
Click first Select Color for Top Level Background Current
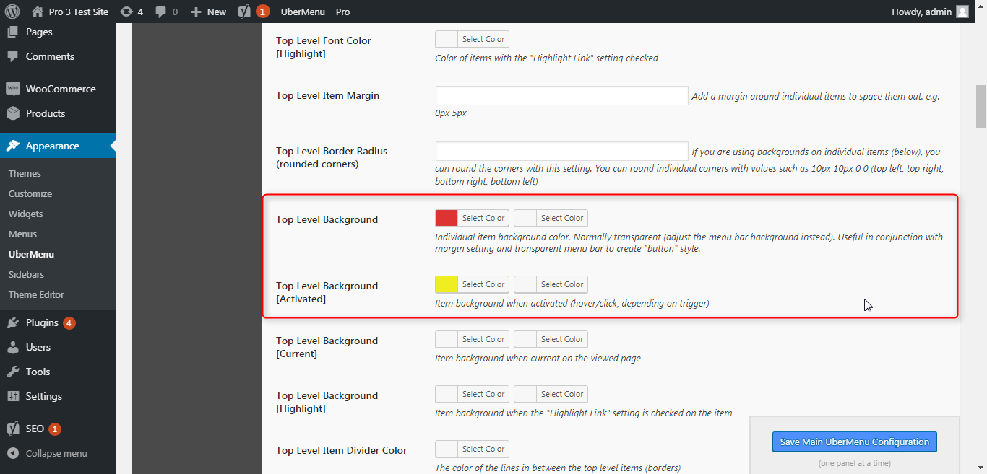472,339
